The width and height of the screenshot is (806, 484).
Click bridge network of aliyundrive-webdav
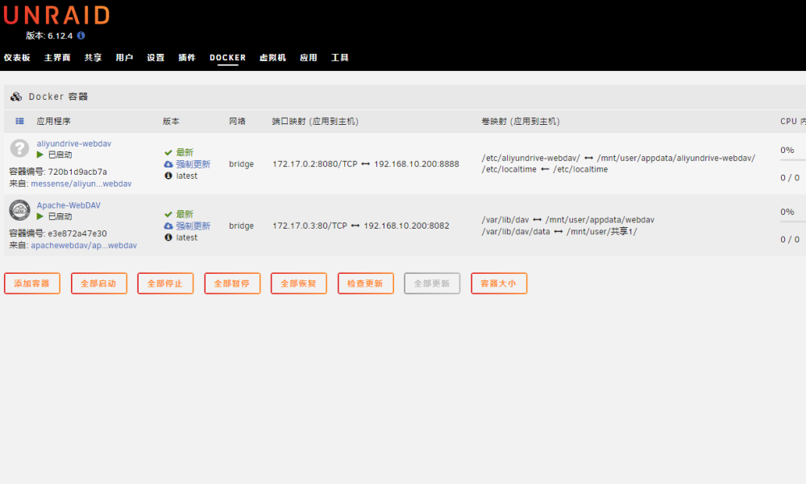242,164
